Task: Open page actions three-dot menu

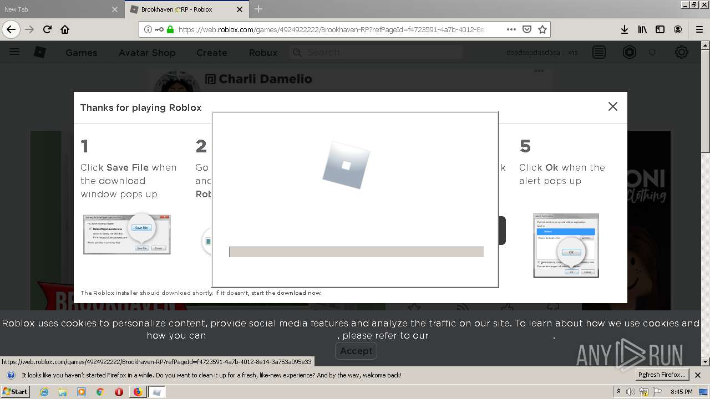Action: click(x=511, y=29)
